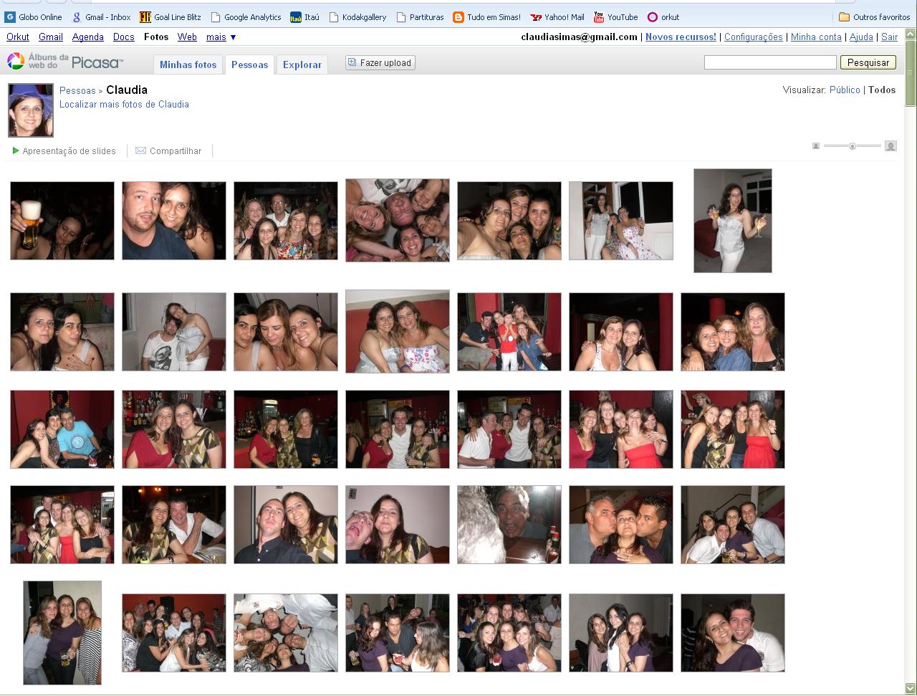917x696 pixels.
Task: Select the Todos view option
Action: coord(882,90)
